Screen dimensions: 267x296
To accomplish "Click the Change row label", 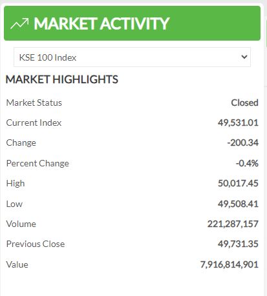I will point(21,143).
